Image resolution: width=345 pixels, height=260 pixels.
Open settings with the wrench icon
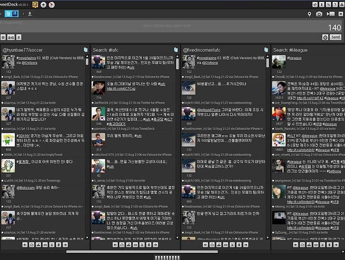(328, 5)
